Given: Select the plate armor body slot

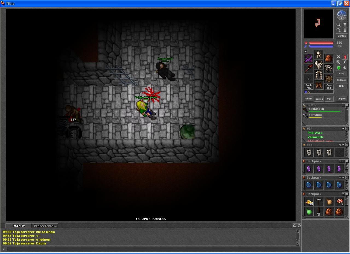Looking at the screenshot, I should click(x=319, y=65).
